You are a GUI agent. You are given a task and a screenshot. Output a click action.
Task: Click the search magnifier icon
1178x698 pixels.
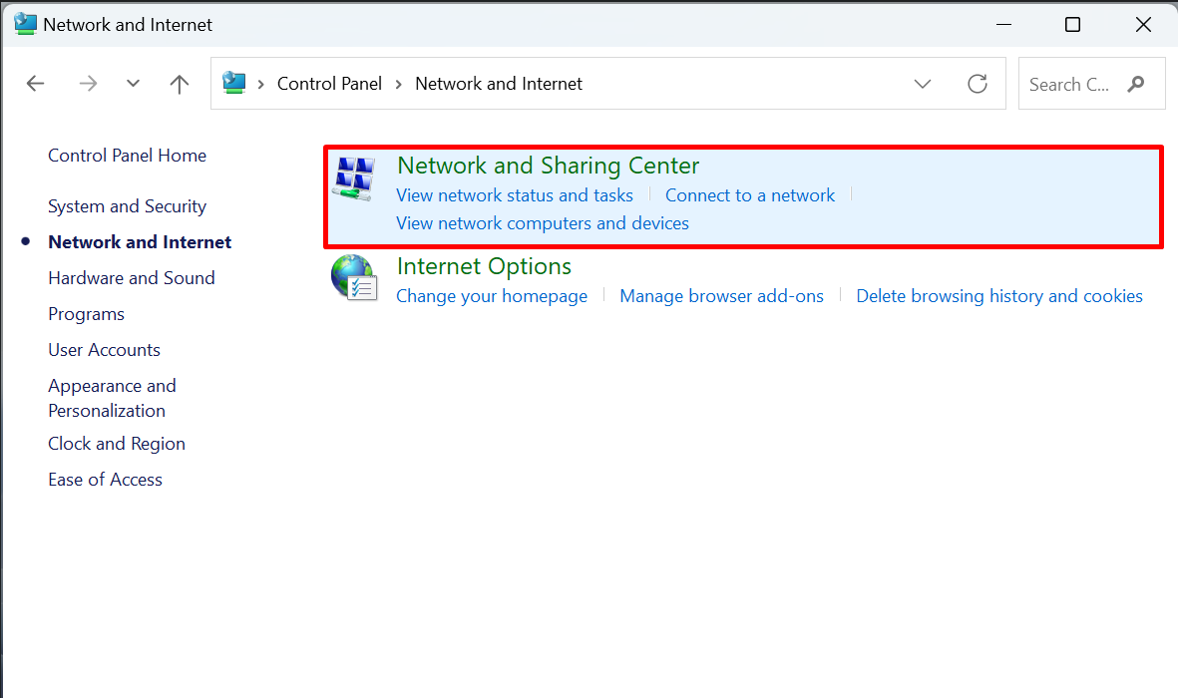pyautogui.click(x=1136, y=84)
